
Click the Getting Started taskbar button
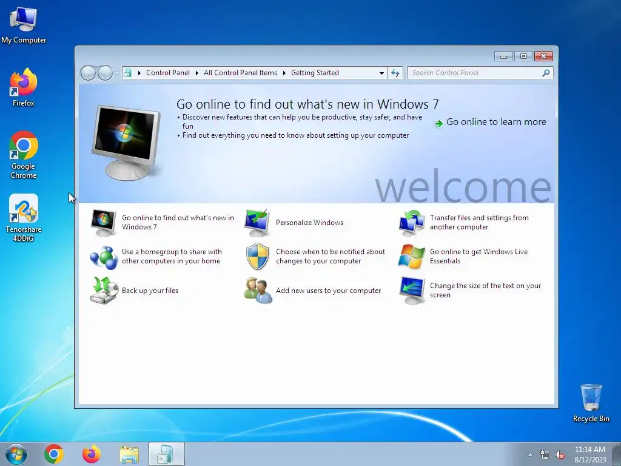tap(166, 454)
